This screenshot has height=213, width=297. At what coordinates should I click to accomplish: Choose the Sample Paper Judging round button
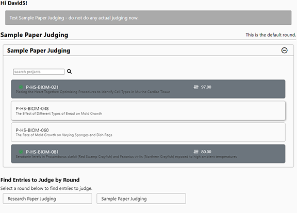pyautogui.click(x=141, y=199)
